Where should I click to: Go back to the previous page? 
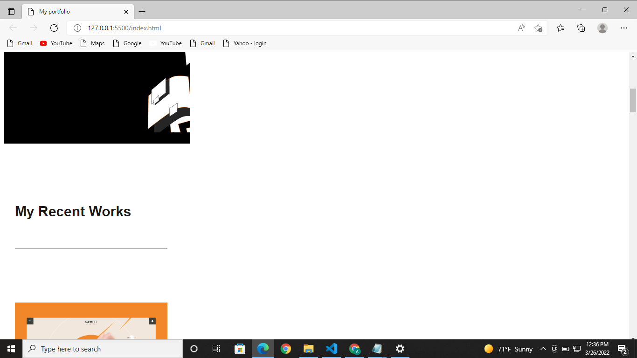[13, 28]
